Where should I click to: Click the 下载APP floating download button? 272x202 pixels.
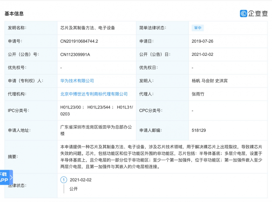coord(4,178)
